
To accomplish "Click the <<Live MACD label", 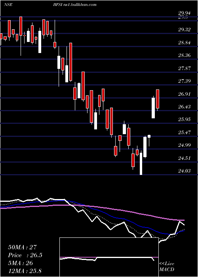I will point(167,267).
